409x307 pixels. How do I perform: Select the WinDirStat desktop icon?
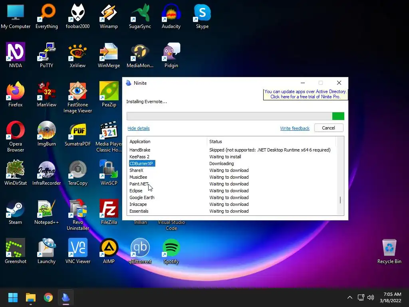[x=16, y=173]
